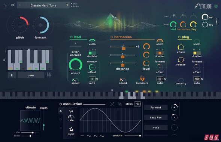The image size is (221, 142).
Task: Click the first harmony level knob
Action: (146, 47)
